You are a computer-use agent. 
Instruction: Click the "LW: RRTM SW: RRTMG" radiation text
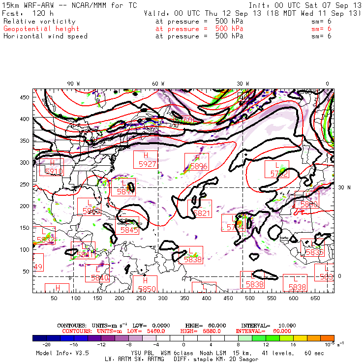point(134,359)
